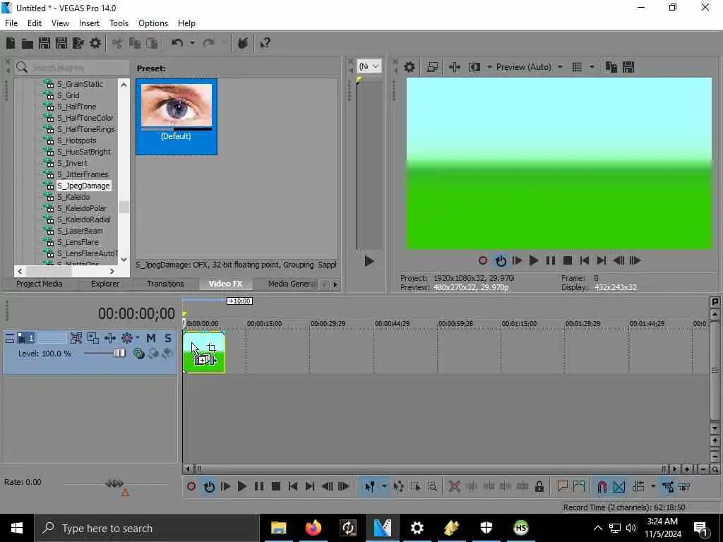The height and width of the screenshot is (542, 723).
Task: Click the New Project icon in toolbar
Action: tap(10, 43)
